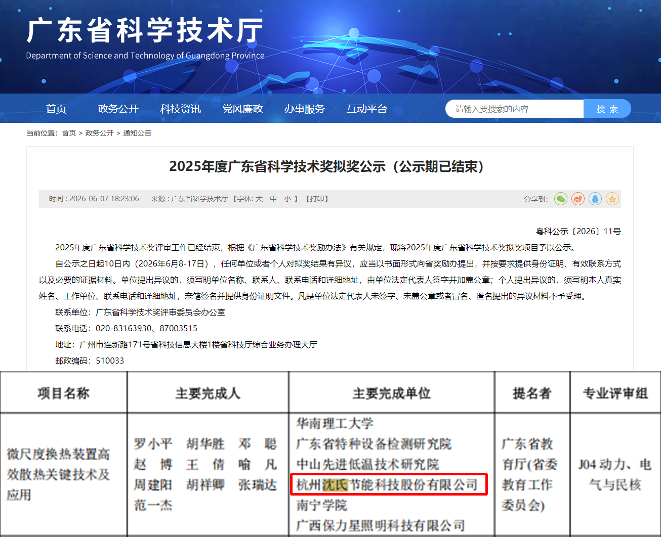Set font size to 大

[259, 199]
